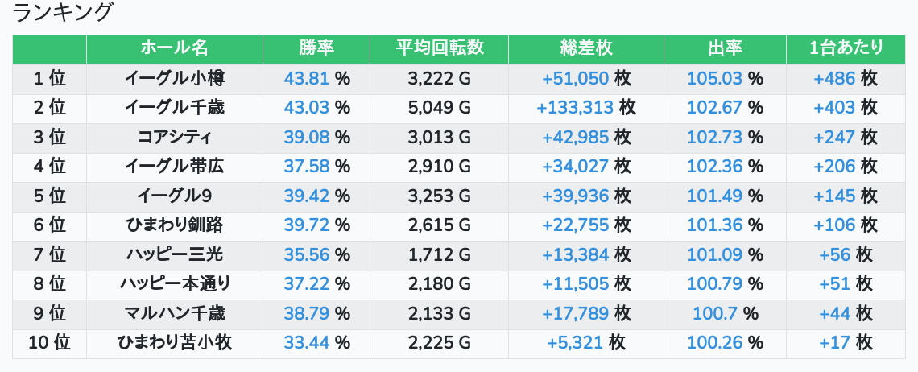Click the ホール名 column header
The image size is (918, 372).
click(x=175, y=48)
